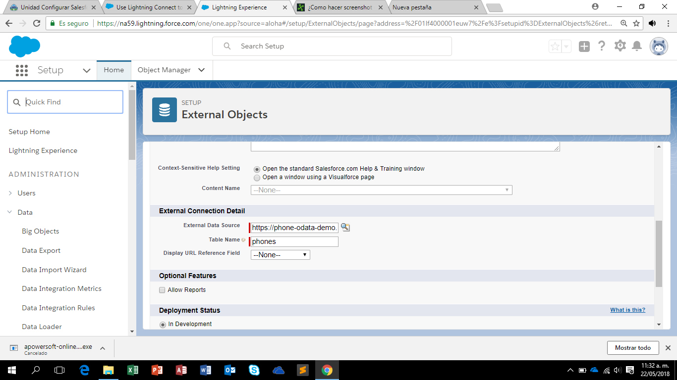Open Lightning Experience in the sidebar
The image size is (677, 380).
(43, 150)
